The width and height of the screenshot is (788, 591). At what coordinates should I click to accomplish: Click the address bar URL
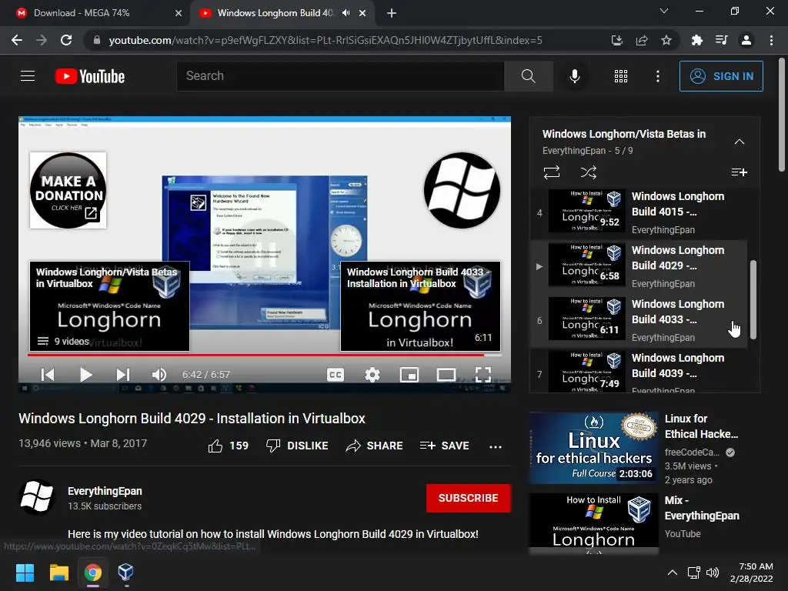[x=326, y=40]
